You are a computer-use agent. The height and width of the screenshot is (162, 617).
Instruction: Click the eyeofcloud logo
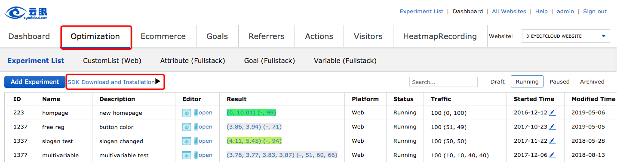coord(26,12)
